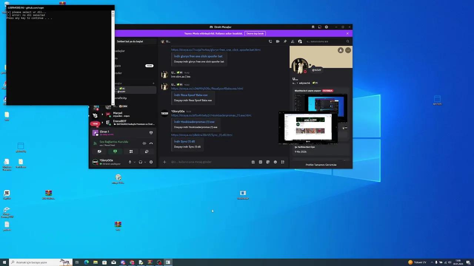Open the gift icon in message bar
The height and width of the screenshot is (266, 474).
(253, 162)
